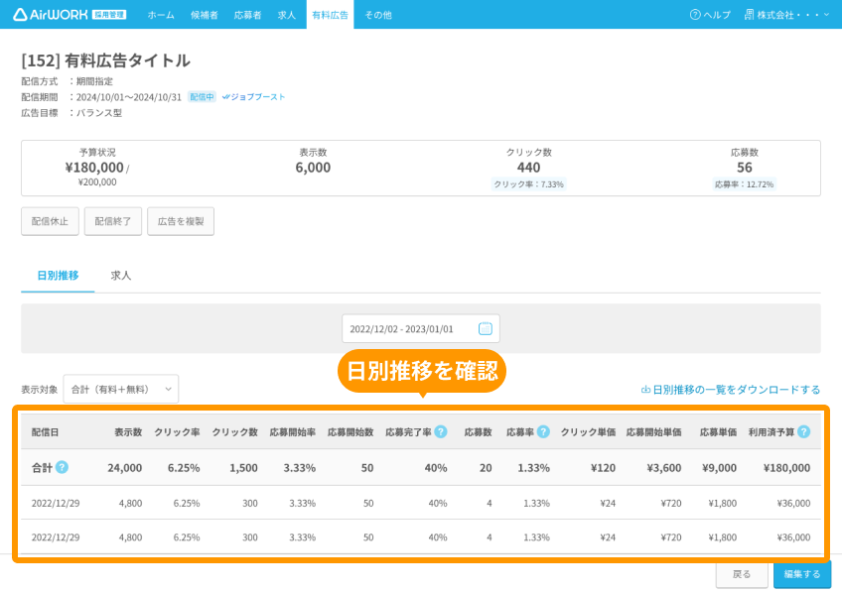The width and height of the screenshot is (842, 594).
Task: Click クリック単価 column header
Action: tap(588, 432)
